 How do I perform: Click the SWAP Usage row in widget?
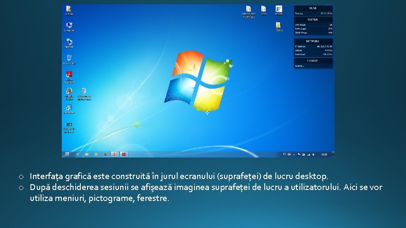coord(313,33)
